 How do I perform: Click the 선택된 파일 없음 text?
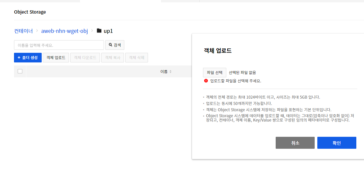242,73
